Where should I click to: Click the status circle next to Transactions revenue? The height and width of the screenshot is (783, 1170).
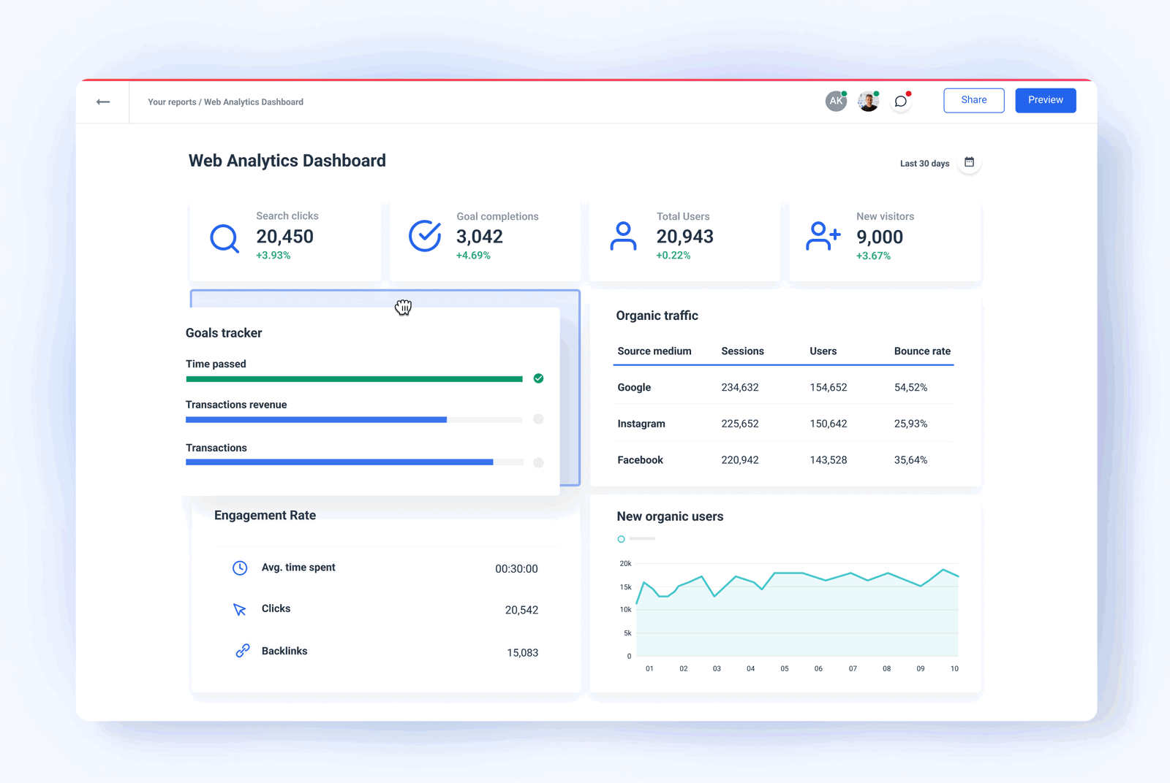pyautogui.click(x=538, y=419)
